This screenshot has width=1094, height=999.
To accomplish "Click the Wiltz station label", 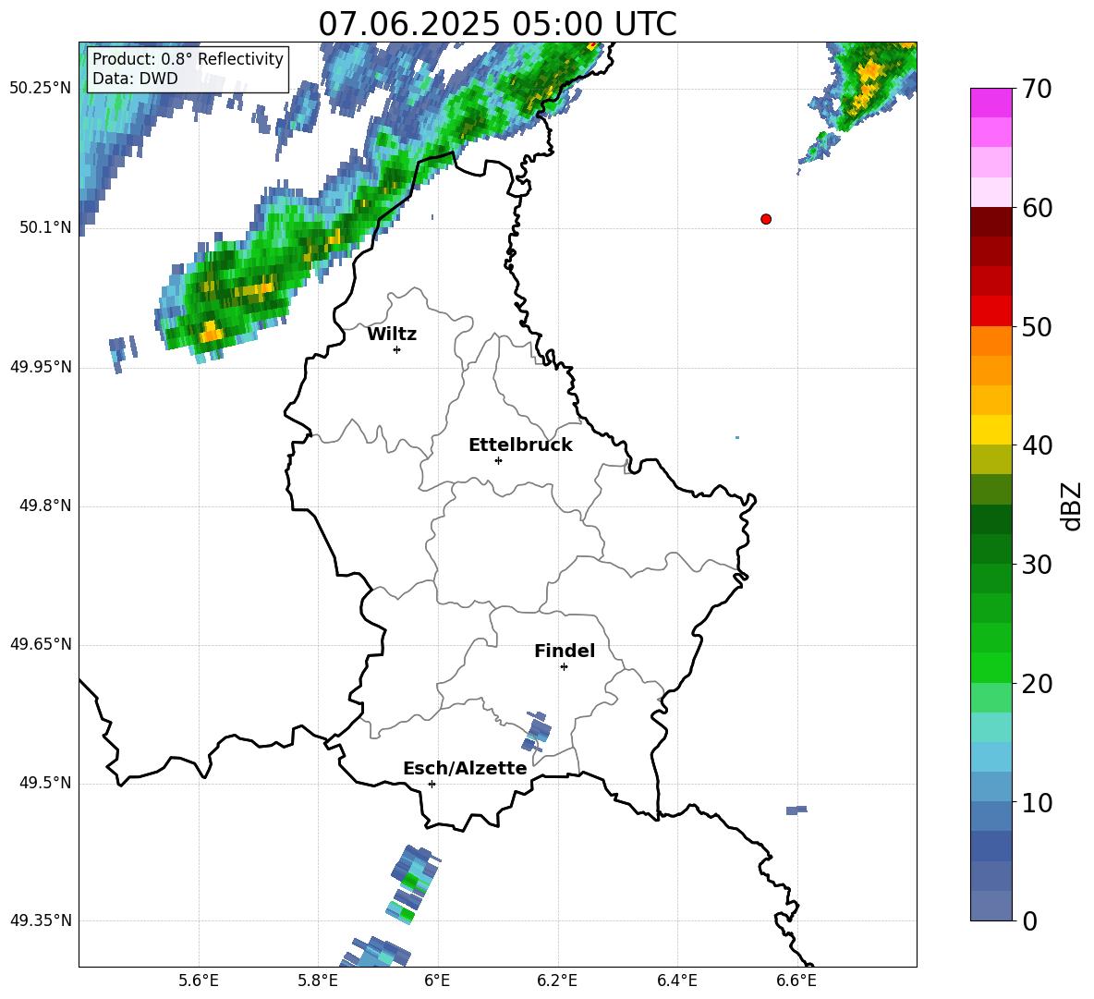I will [392, 335].
